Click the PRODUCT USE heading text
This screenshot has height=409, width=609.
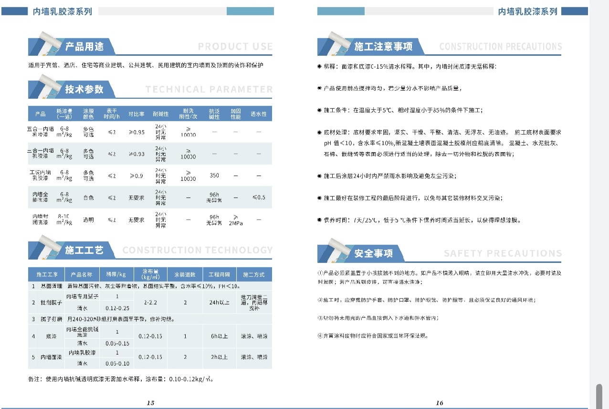point(235,47)
